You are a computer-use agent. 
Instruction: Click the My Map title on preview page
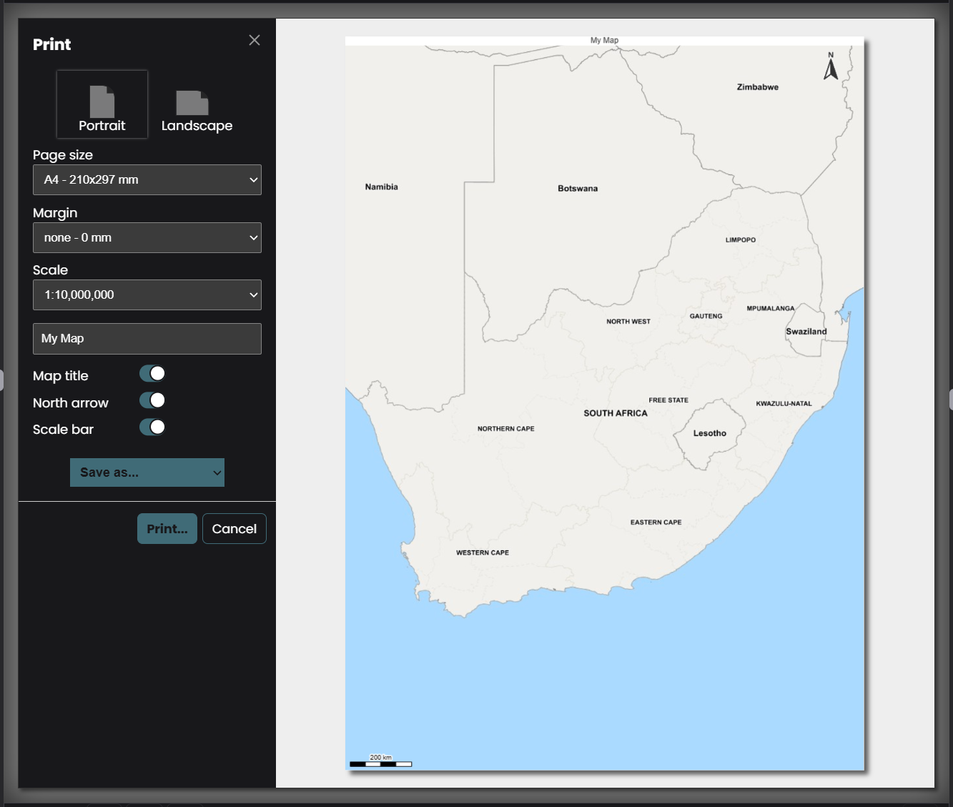pyautogui.click(x=604, y=41)
